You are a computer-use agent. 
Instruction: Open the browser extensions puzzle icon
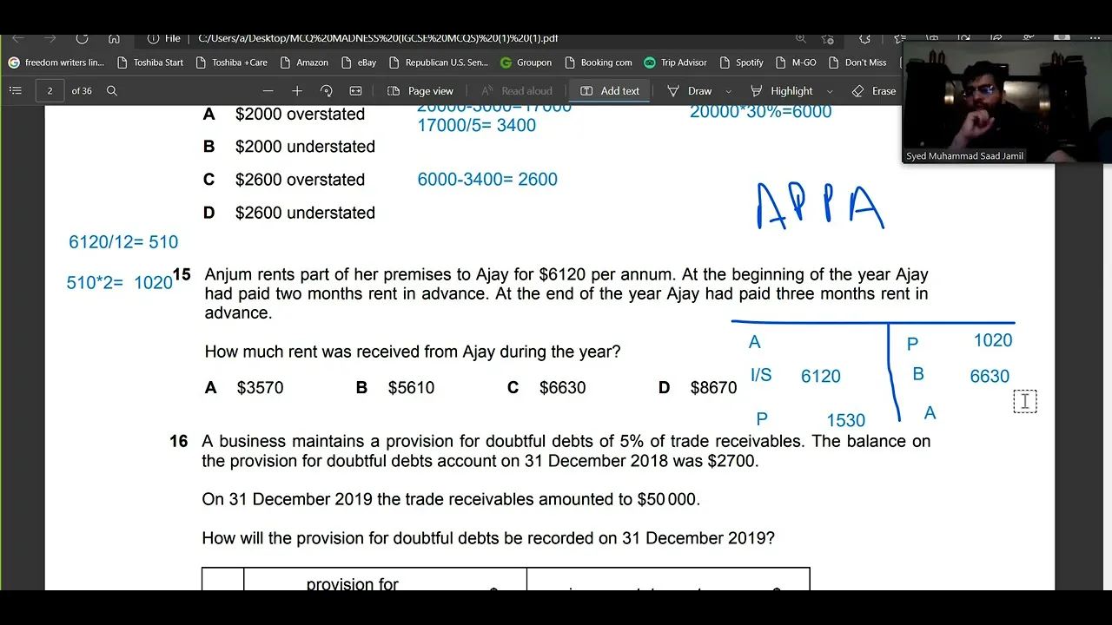(x=864, y=38)
